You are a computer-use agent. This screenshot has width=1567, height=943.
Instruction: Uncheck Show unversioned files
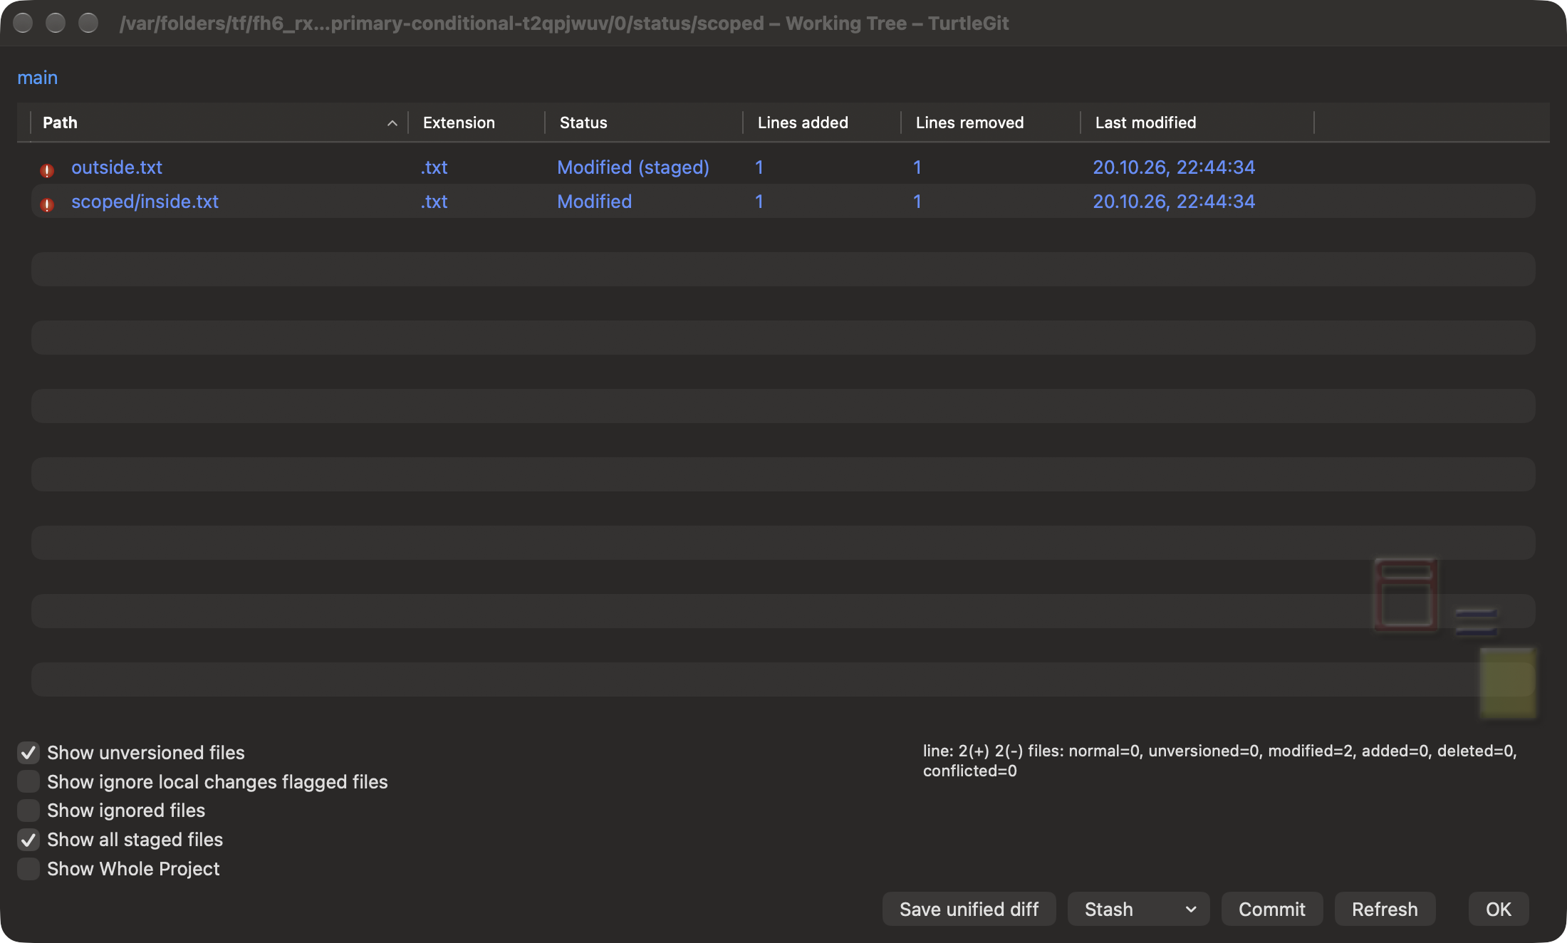pyautogui.click(x=28, y=752)
